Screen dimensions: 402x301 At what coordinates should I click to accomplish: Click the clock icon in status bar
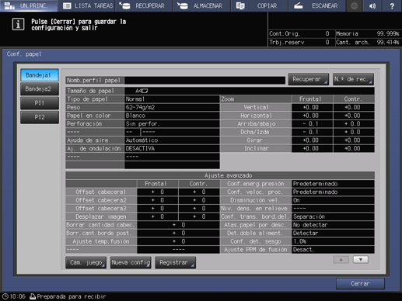[5, 296]
